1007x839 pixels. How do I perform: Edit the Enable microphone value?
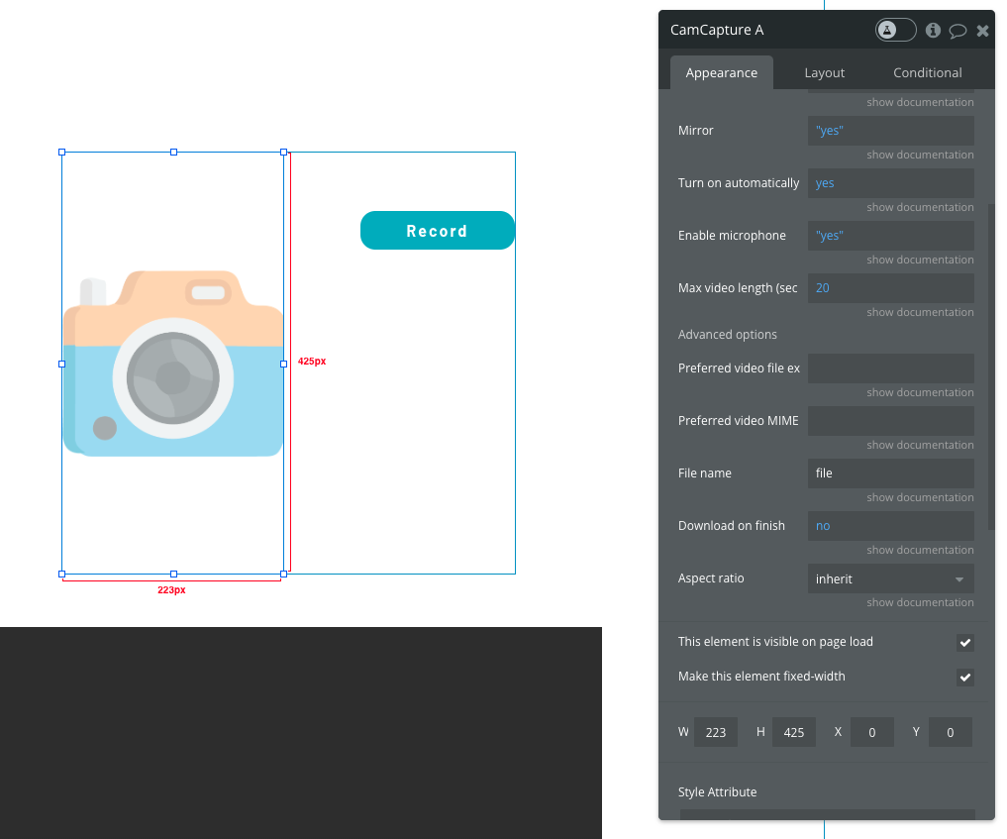tap(891, 236)
